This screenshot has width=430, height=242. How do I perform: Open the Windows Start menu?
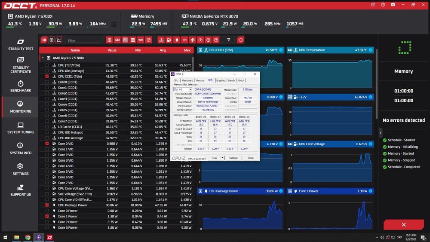point(6,237)
